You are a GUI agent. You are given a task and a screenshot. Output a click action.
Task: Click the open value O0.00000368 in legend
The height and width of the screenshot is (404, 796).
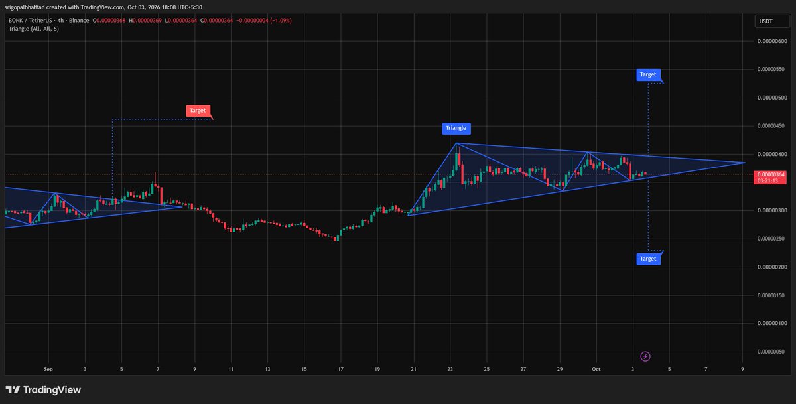[109, 21]
